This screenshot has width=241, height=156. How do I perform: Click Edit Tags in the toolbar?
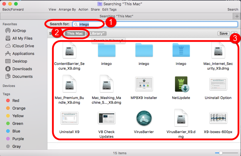(109, 9)
